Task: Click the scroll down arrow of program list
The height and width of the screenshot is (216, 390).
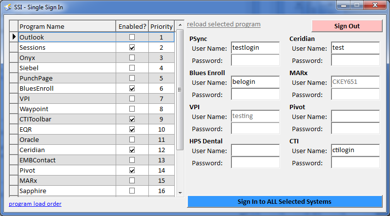Action: [180, 193]
